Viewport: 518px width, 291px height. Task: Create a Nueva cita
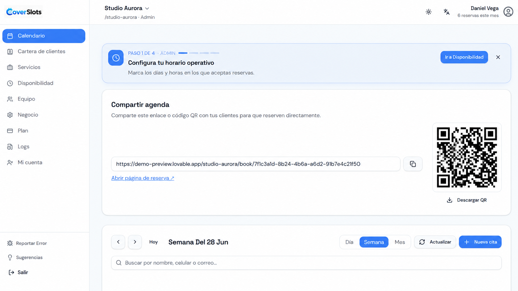(x=480, y=242)
